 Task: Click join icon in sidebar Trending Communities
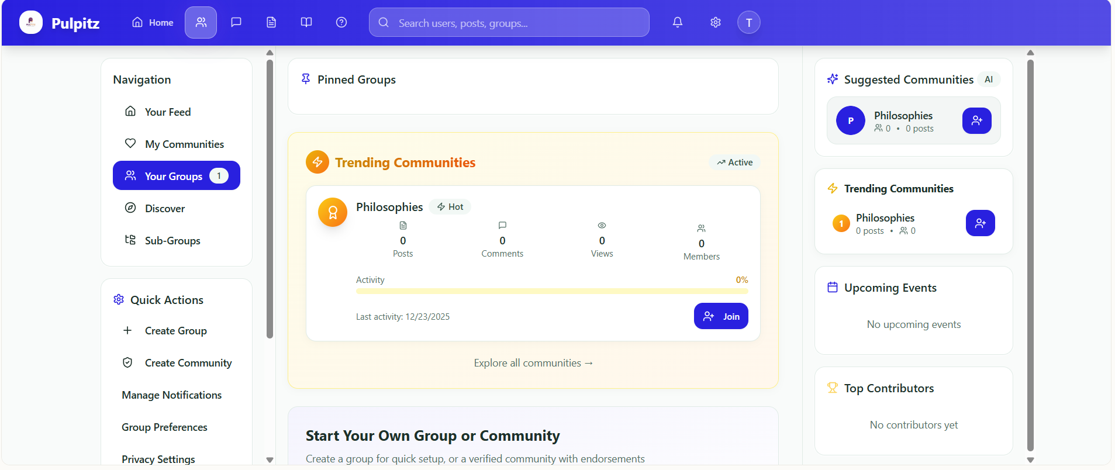point(981,223)
